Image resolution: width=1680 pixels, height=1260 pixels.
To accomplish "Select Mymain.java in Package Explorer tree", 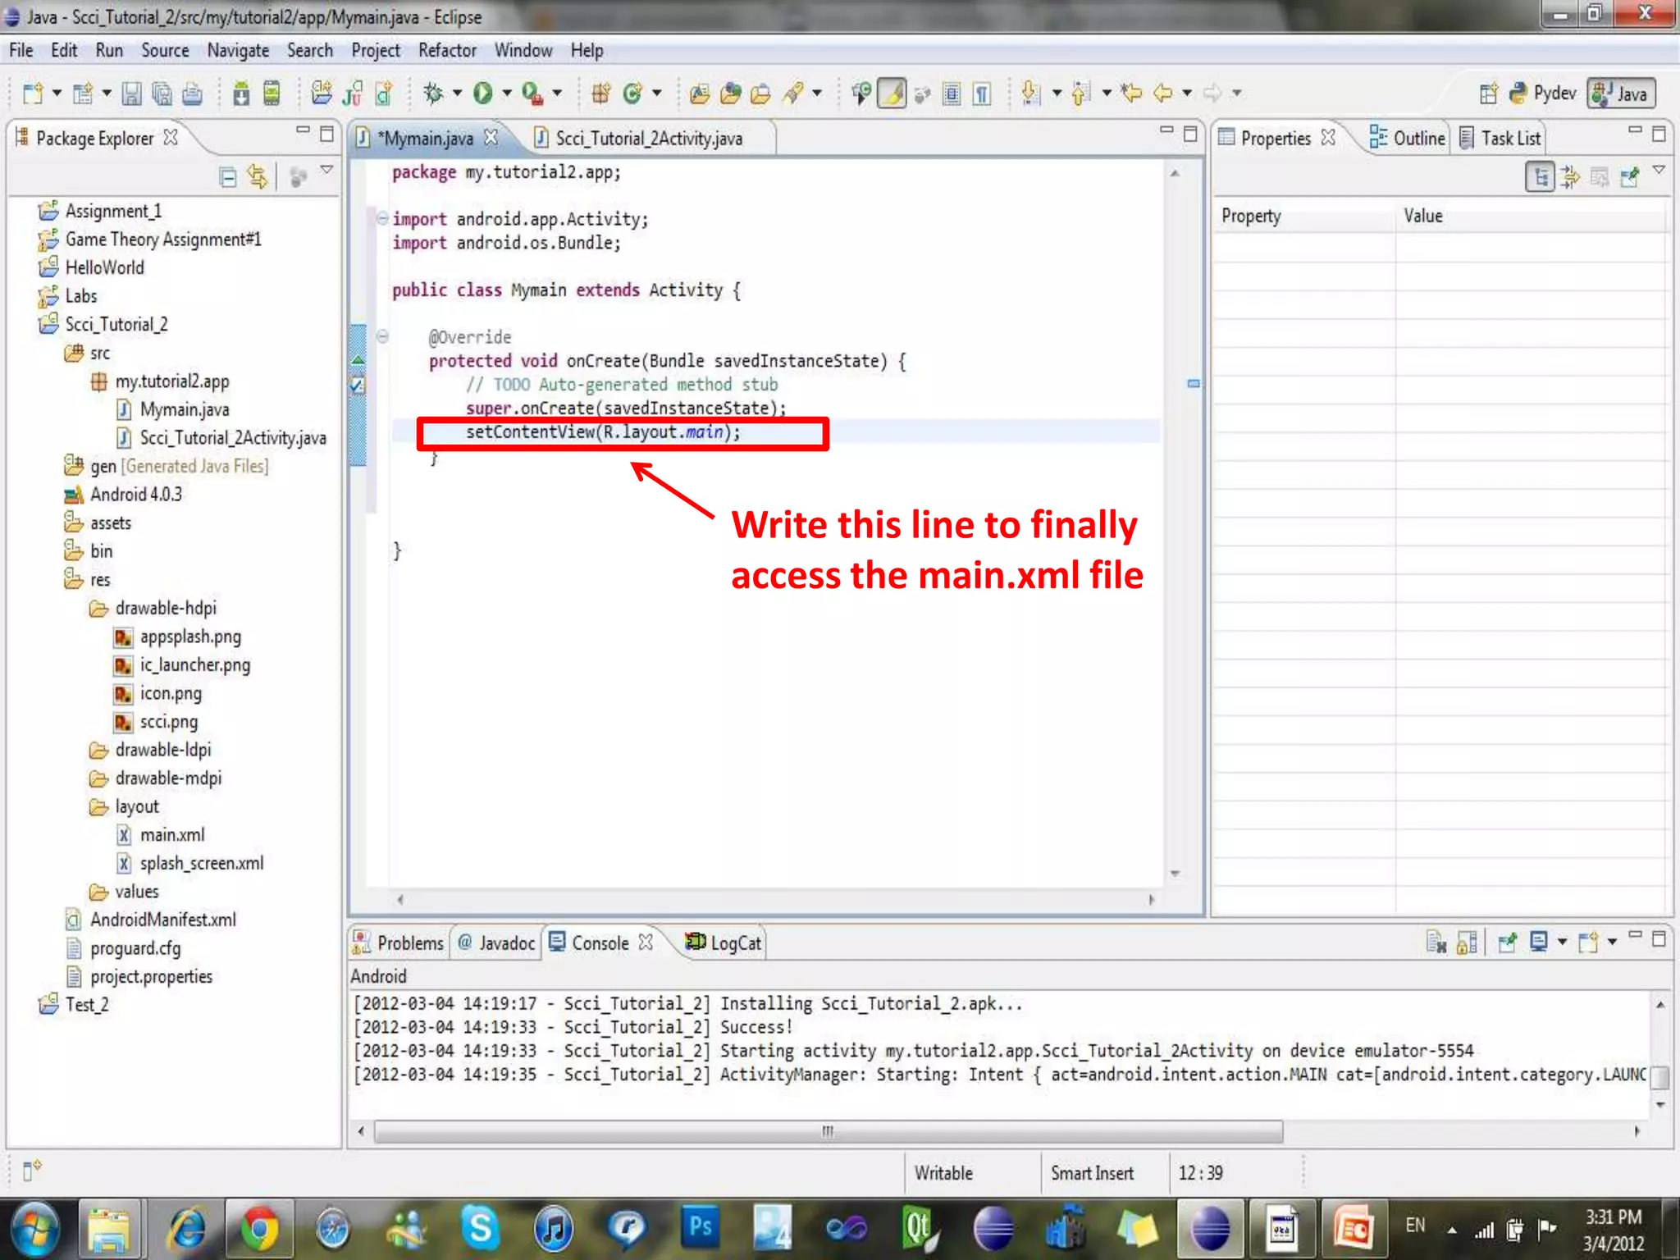I will pyautogui.click(x=185, y=409).
